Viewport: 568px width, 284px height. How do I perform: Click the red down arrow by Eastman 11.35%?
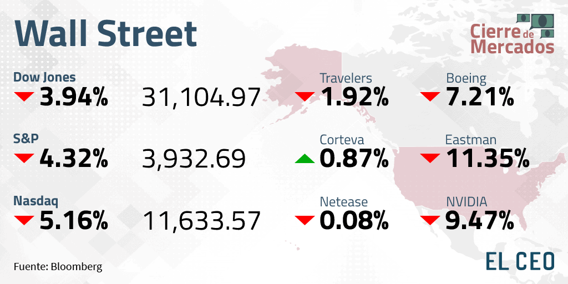[430, 158]
